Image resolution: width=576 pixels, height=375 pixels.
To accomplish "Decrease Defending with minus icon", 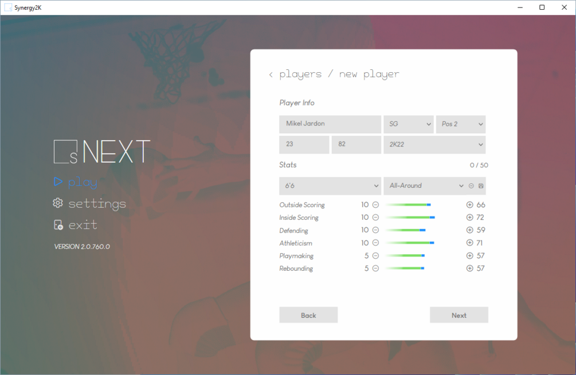I will pos(375,230).
